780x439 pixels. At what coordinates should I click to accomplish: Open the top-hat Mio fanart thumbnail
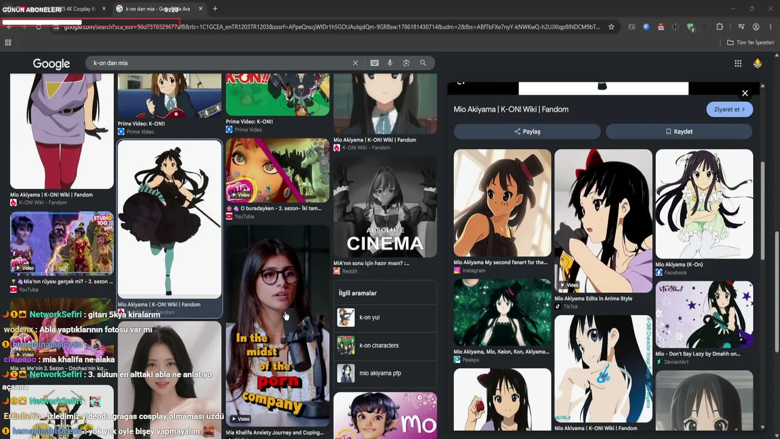(502, 203)
